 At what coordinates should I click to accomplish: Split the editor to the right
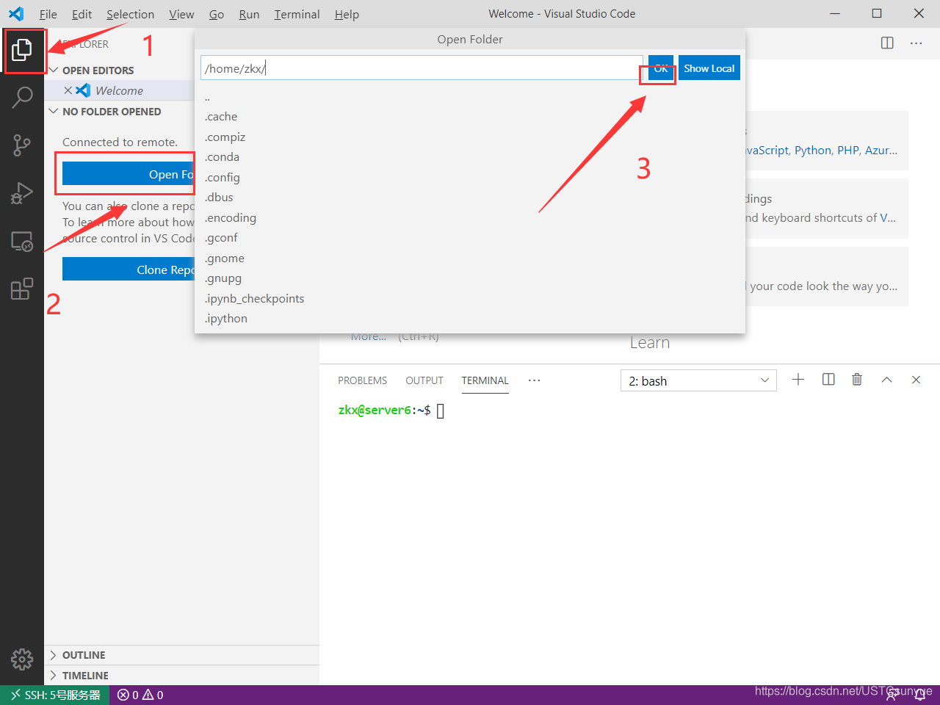click(x=887, y=43)
